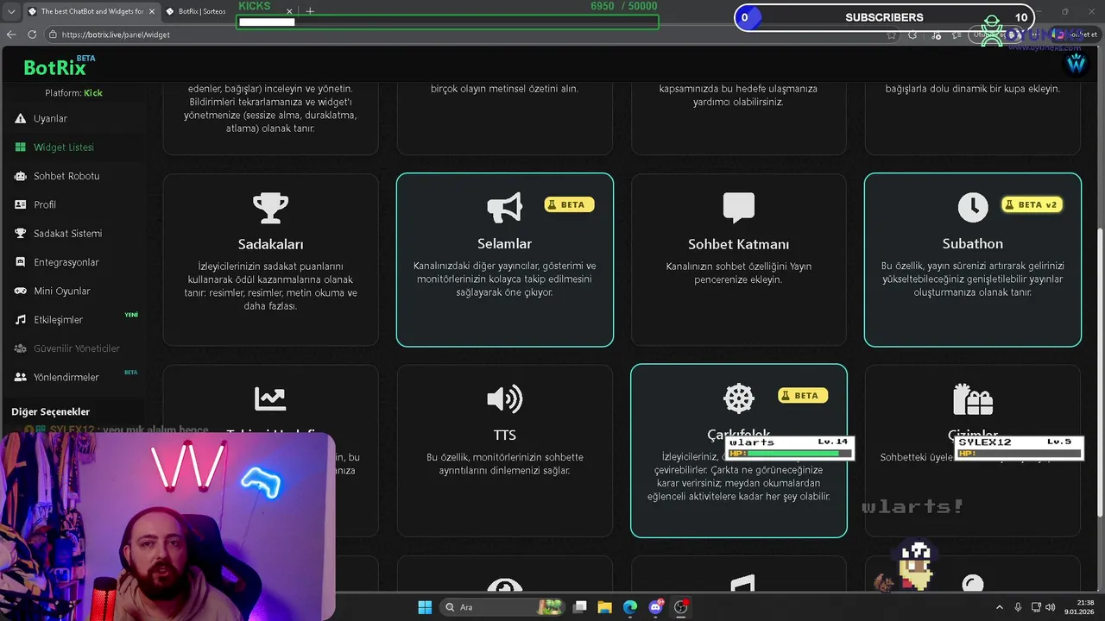Image resolution: width=1105 pixels, height=621 pixels.
Task: Open Yönlendirmeler people icon in sidebar
Action: [x=20, y=377]
